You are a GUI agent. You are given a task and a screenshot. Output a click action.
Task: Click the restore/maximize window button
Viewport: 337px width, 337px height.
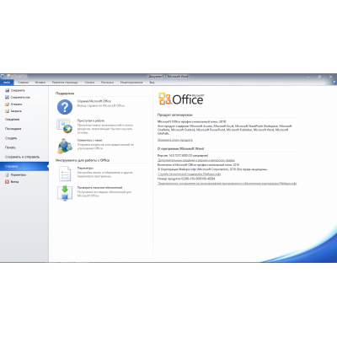[x=319, y=77]
